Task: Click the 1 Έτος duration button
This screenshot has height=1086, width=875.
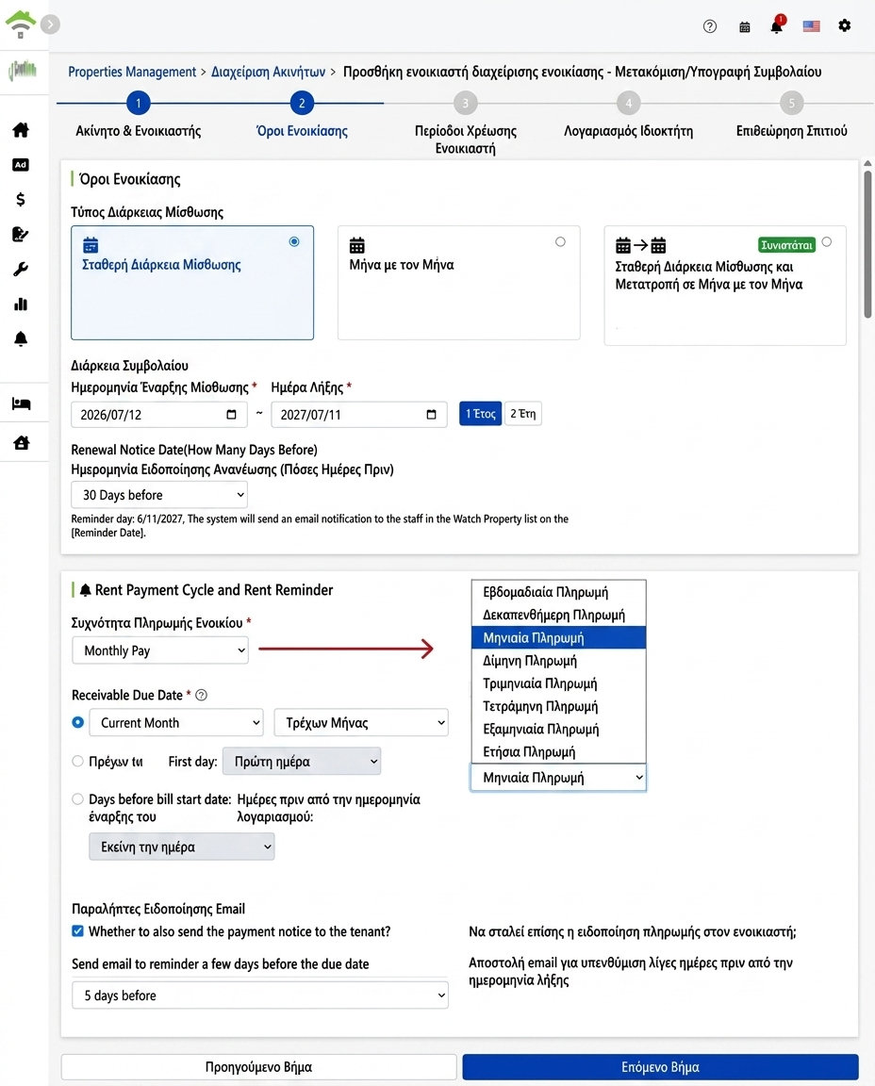Action: (480, 414)
